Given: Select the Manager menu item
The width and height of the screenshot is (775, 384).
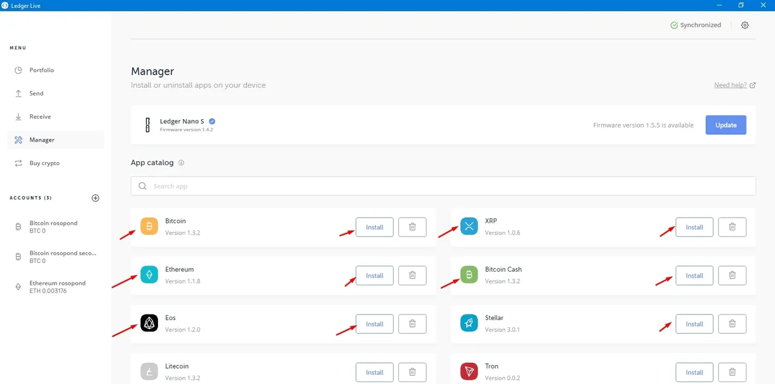Looking at the screenshot, I should tap(56, 140).
